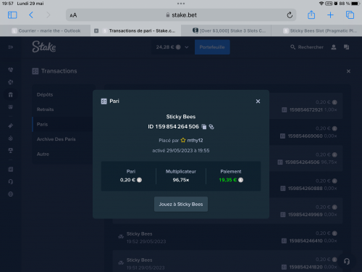
Task: Switch to the Courrier Outlook tab
Action: (x=46, y=30)
